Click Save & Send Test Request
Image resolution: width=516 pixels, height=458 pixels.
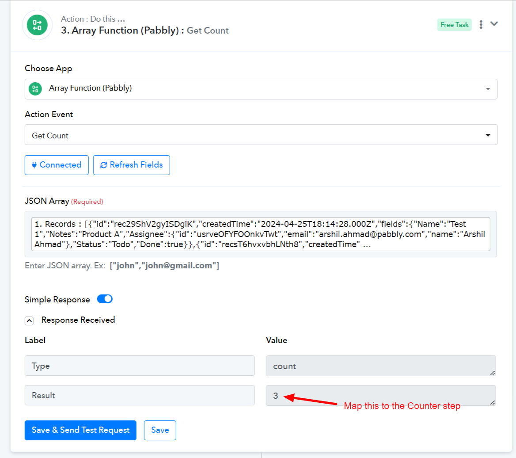80,430
